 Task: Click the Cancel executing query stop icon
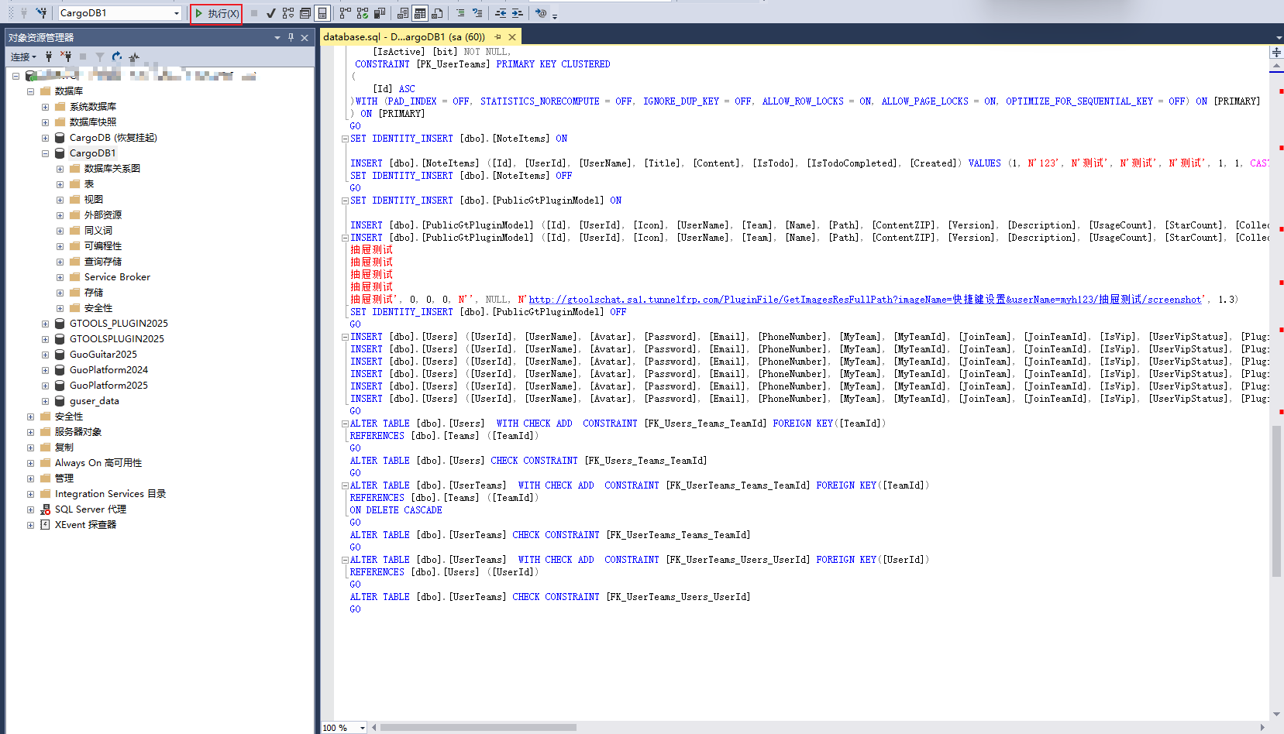(x=253, y=13)
